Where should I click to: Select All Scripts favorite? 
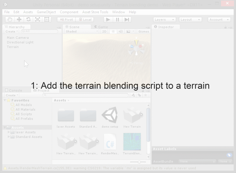(x=24, y=114)
